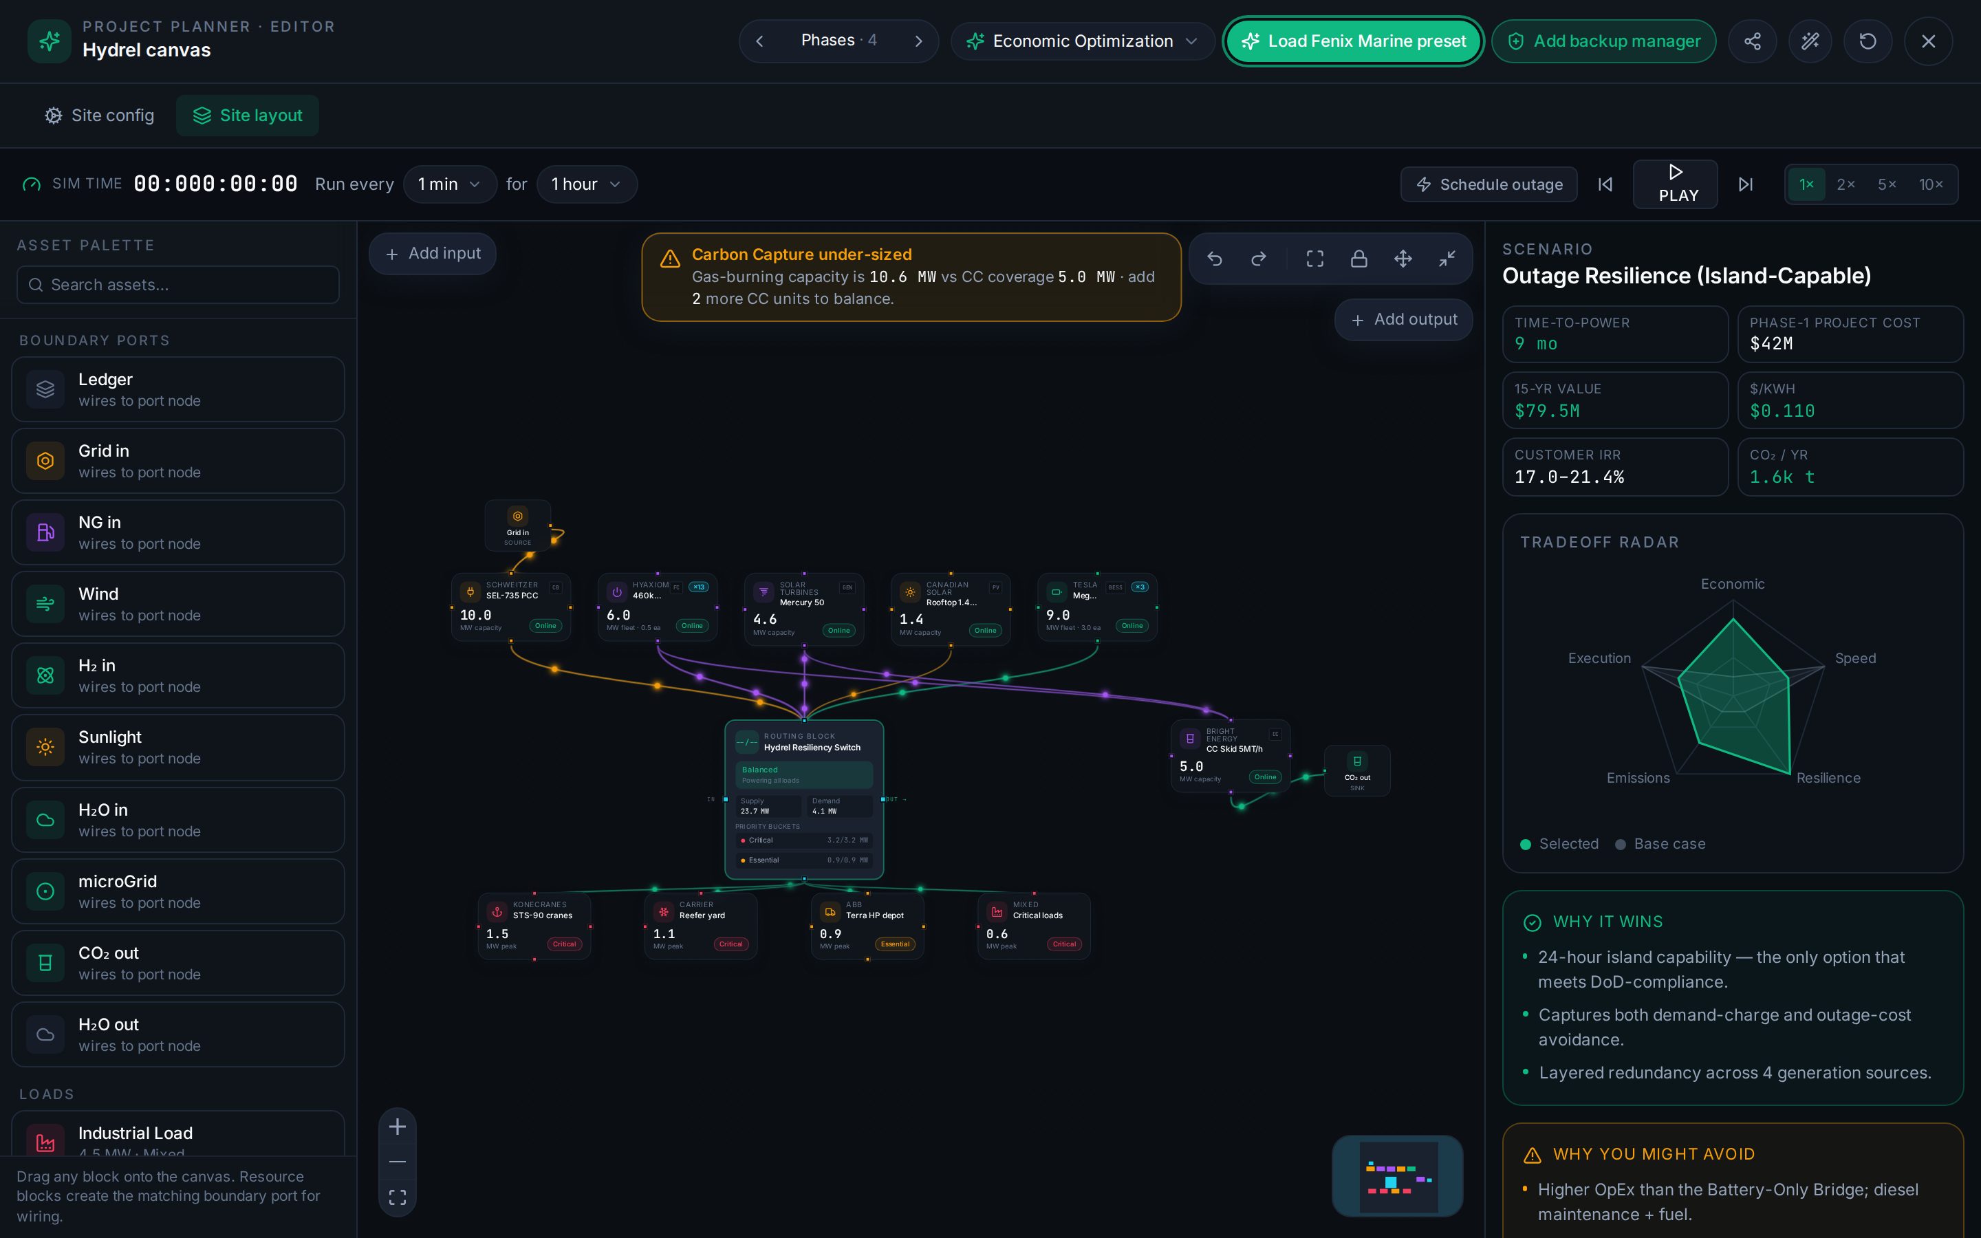Screen dimensions: 1981x1238
Task: Load Fenix Marine preset
Action: (x=1353, y=41)
